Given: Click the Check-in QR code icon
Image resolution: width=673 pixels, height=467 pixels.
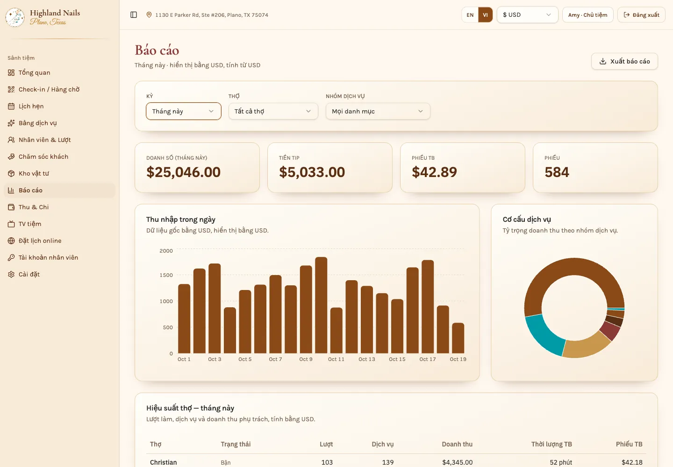Looking at the screenshot, I should 11,90.
